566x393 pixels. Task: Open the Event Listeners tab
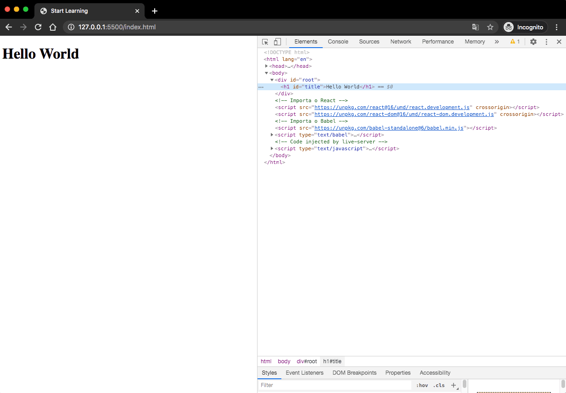pos(304,372)
